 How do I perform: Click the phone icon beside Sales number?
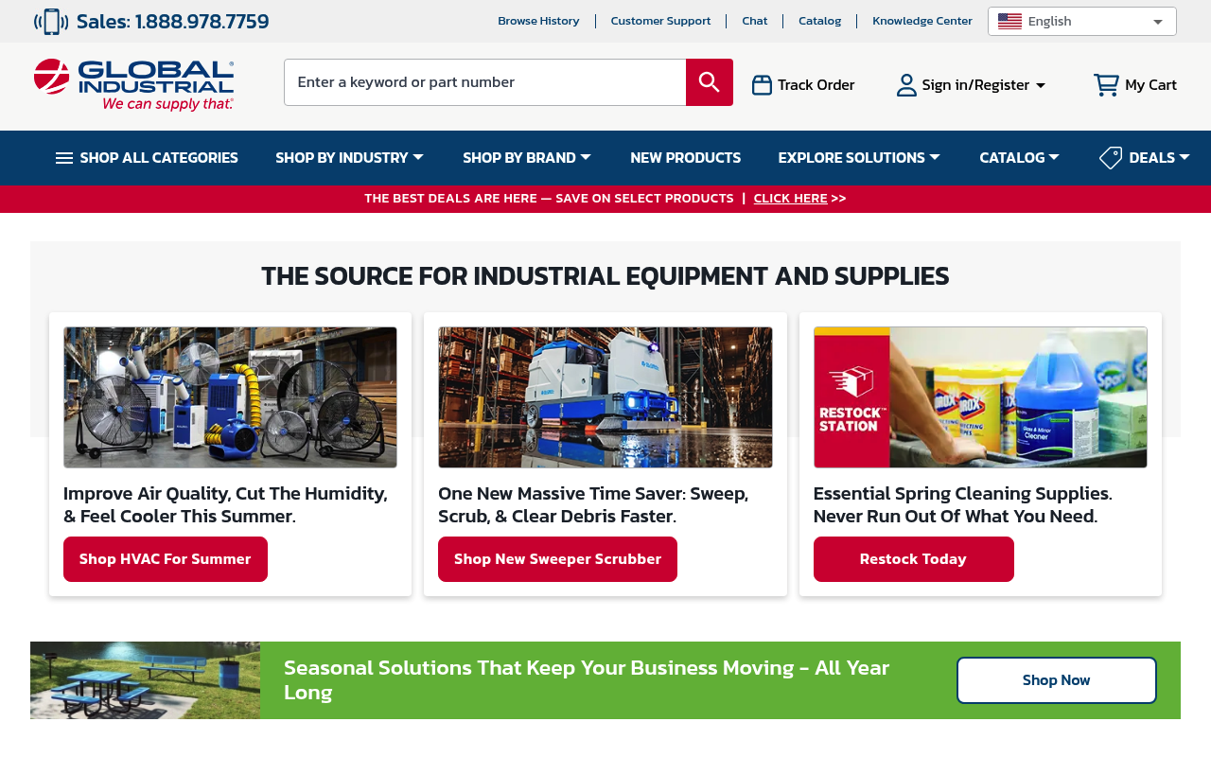51,21
